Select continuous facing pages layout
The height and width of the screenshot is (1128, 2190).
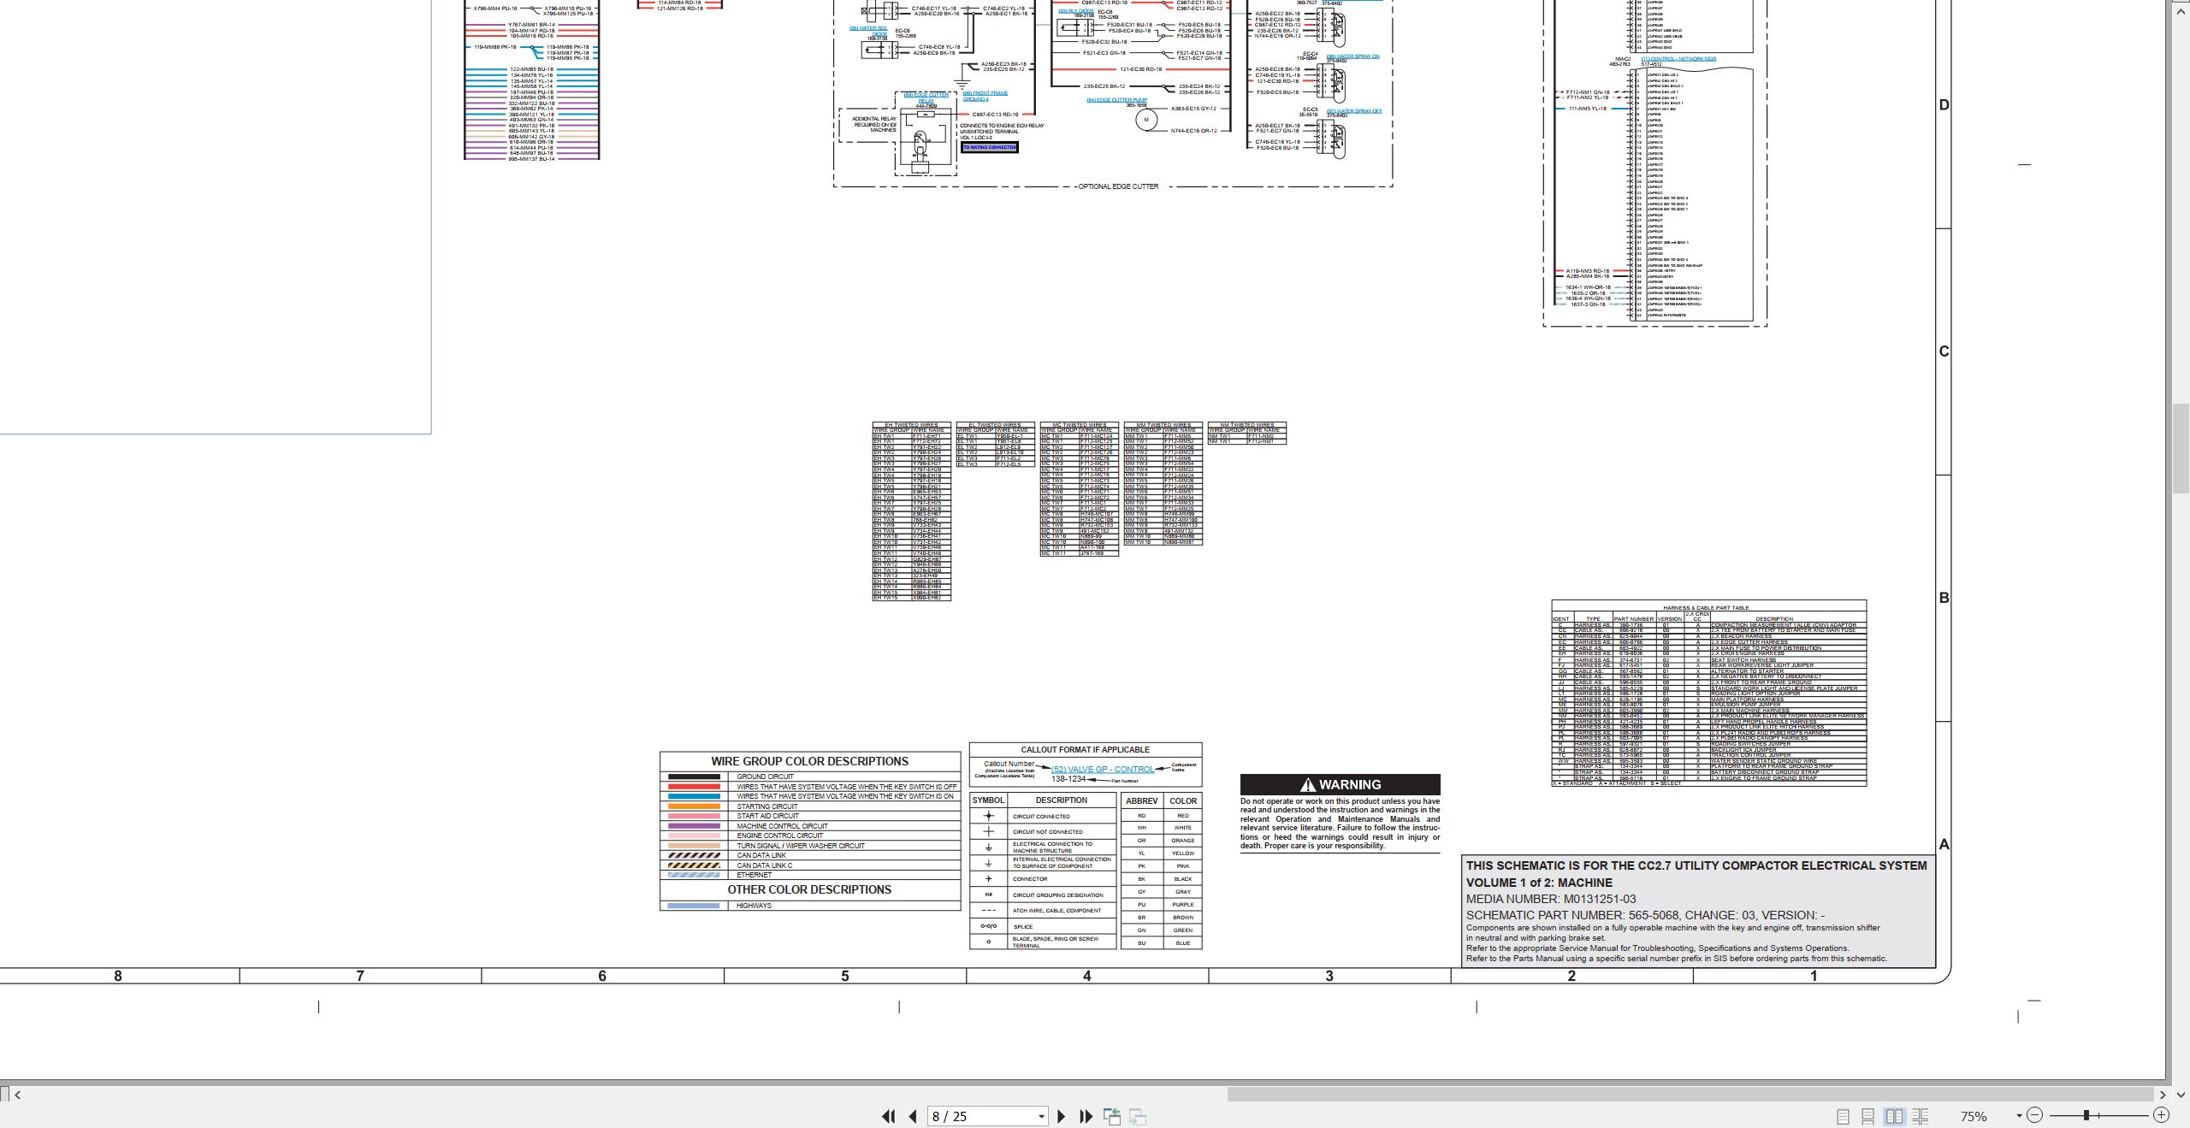tap(1920, 1116)
